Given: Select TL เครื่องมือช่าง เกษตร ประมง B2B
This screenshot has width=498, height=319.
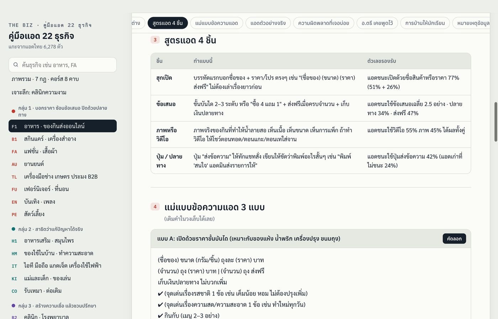Looking at the screenshot, I should click(63, 176).
